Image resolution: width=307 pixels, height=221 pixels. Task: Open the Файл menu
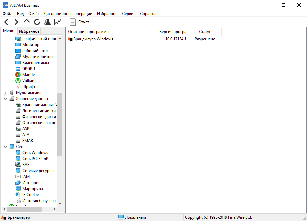(x=7, y=14)
